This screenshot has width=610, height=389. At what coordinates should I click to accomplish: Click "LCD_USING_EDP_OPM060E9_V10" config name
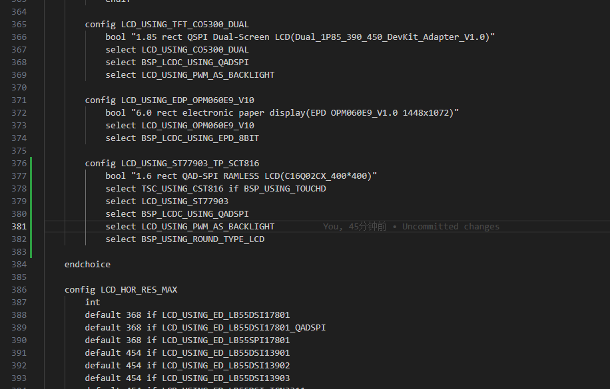point(187,100)
